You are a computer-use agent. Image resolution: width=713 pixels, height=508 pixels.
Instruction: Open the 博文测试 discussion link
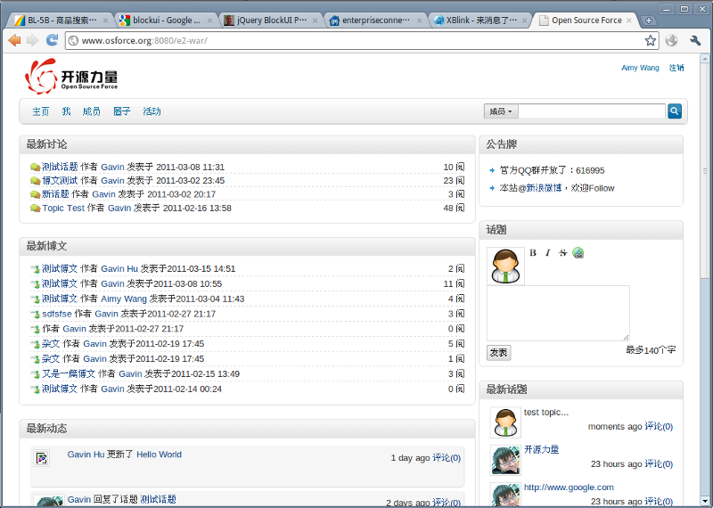pos(60,181)
